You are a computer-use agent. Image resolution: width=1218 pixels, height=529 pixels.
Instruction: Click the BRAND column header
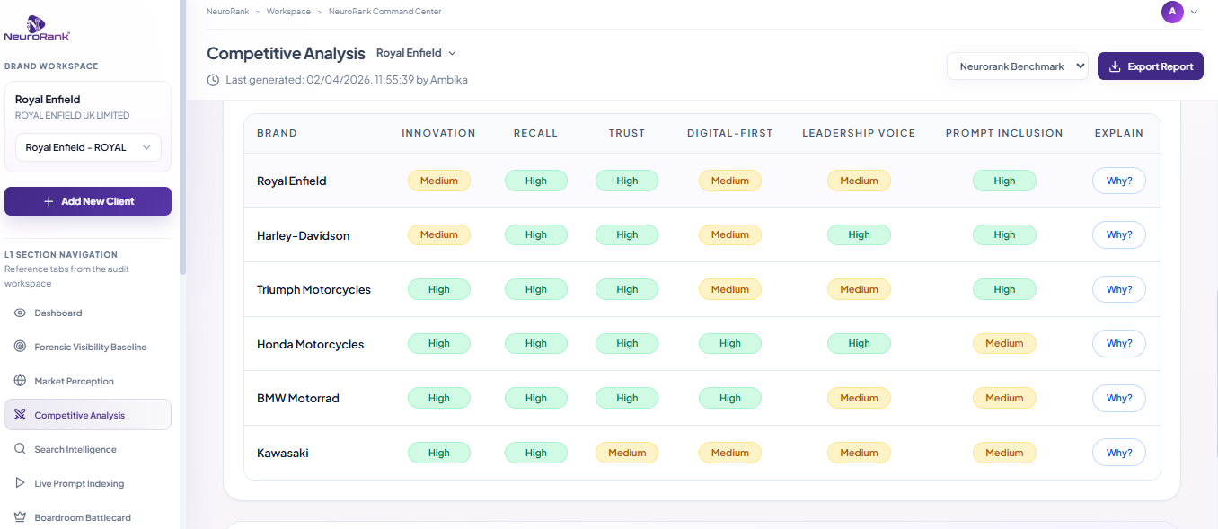[x=277, y=133]
